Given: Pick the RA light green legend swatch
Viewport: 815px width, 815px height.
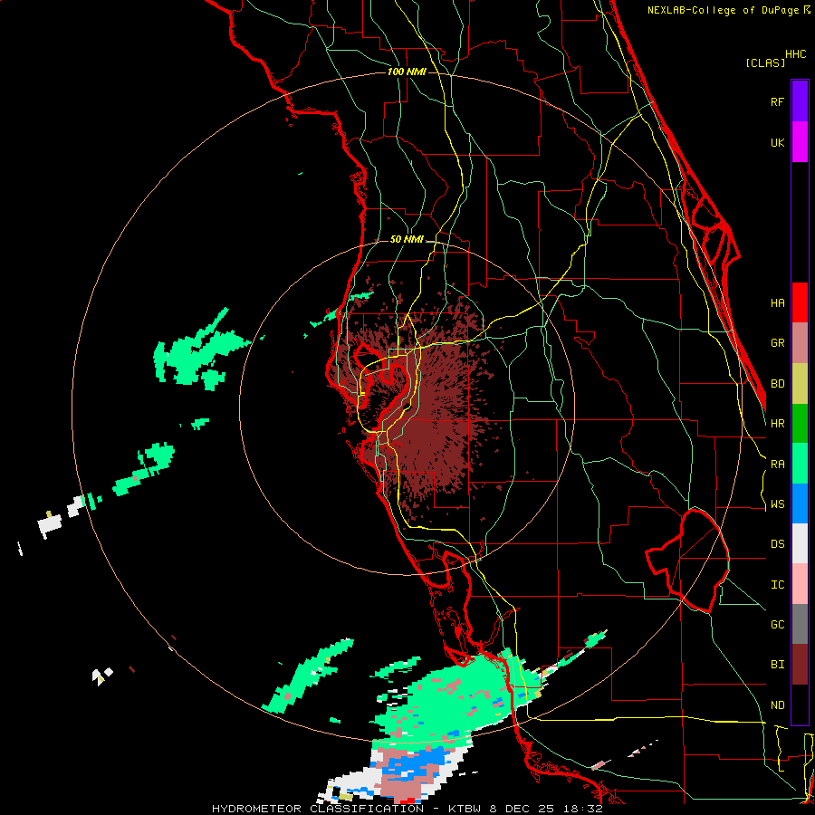Looking at the screenshot, I should [x=800, y=464].
